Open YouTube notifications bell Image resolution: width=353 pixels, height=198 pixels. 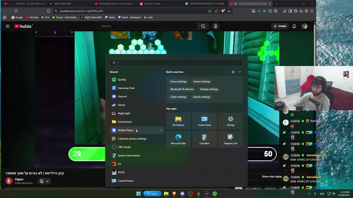(x=294, y=26)
